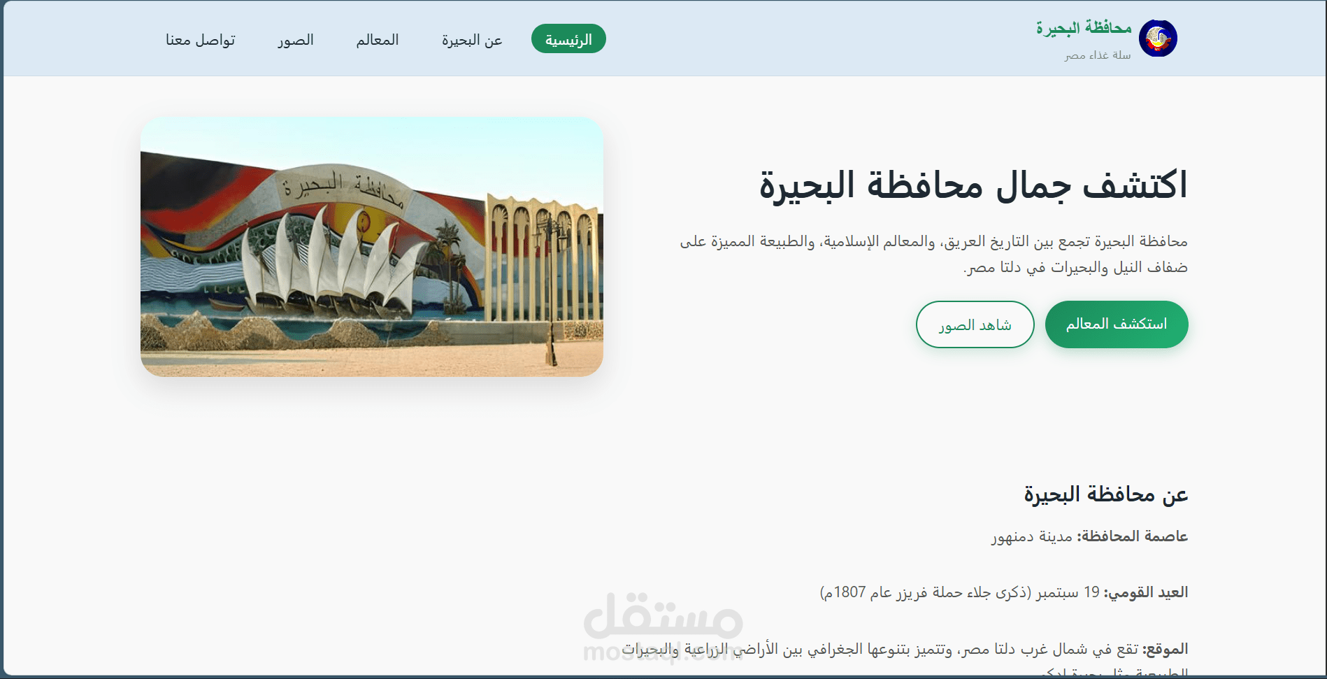Click the شاهد الصور outlined button
This screenshot has height=679, width=1327.
(x=975, y=324)
